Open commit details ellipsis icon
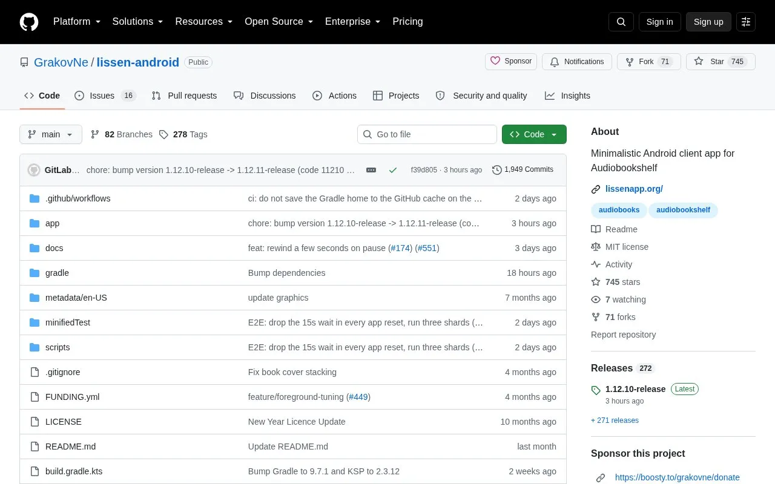This screenshot has height=484, width=775. [x=371, y=170]
